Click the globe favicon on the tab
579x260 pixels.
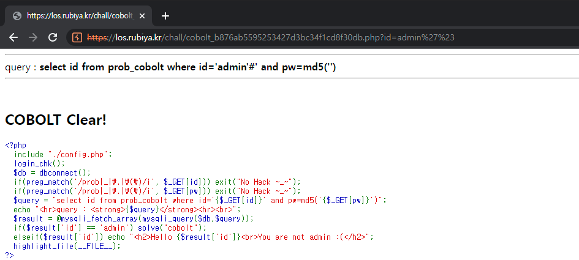[17, 16]
